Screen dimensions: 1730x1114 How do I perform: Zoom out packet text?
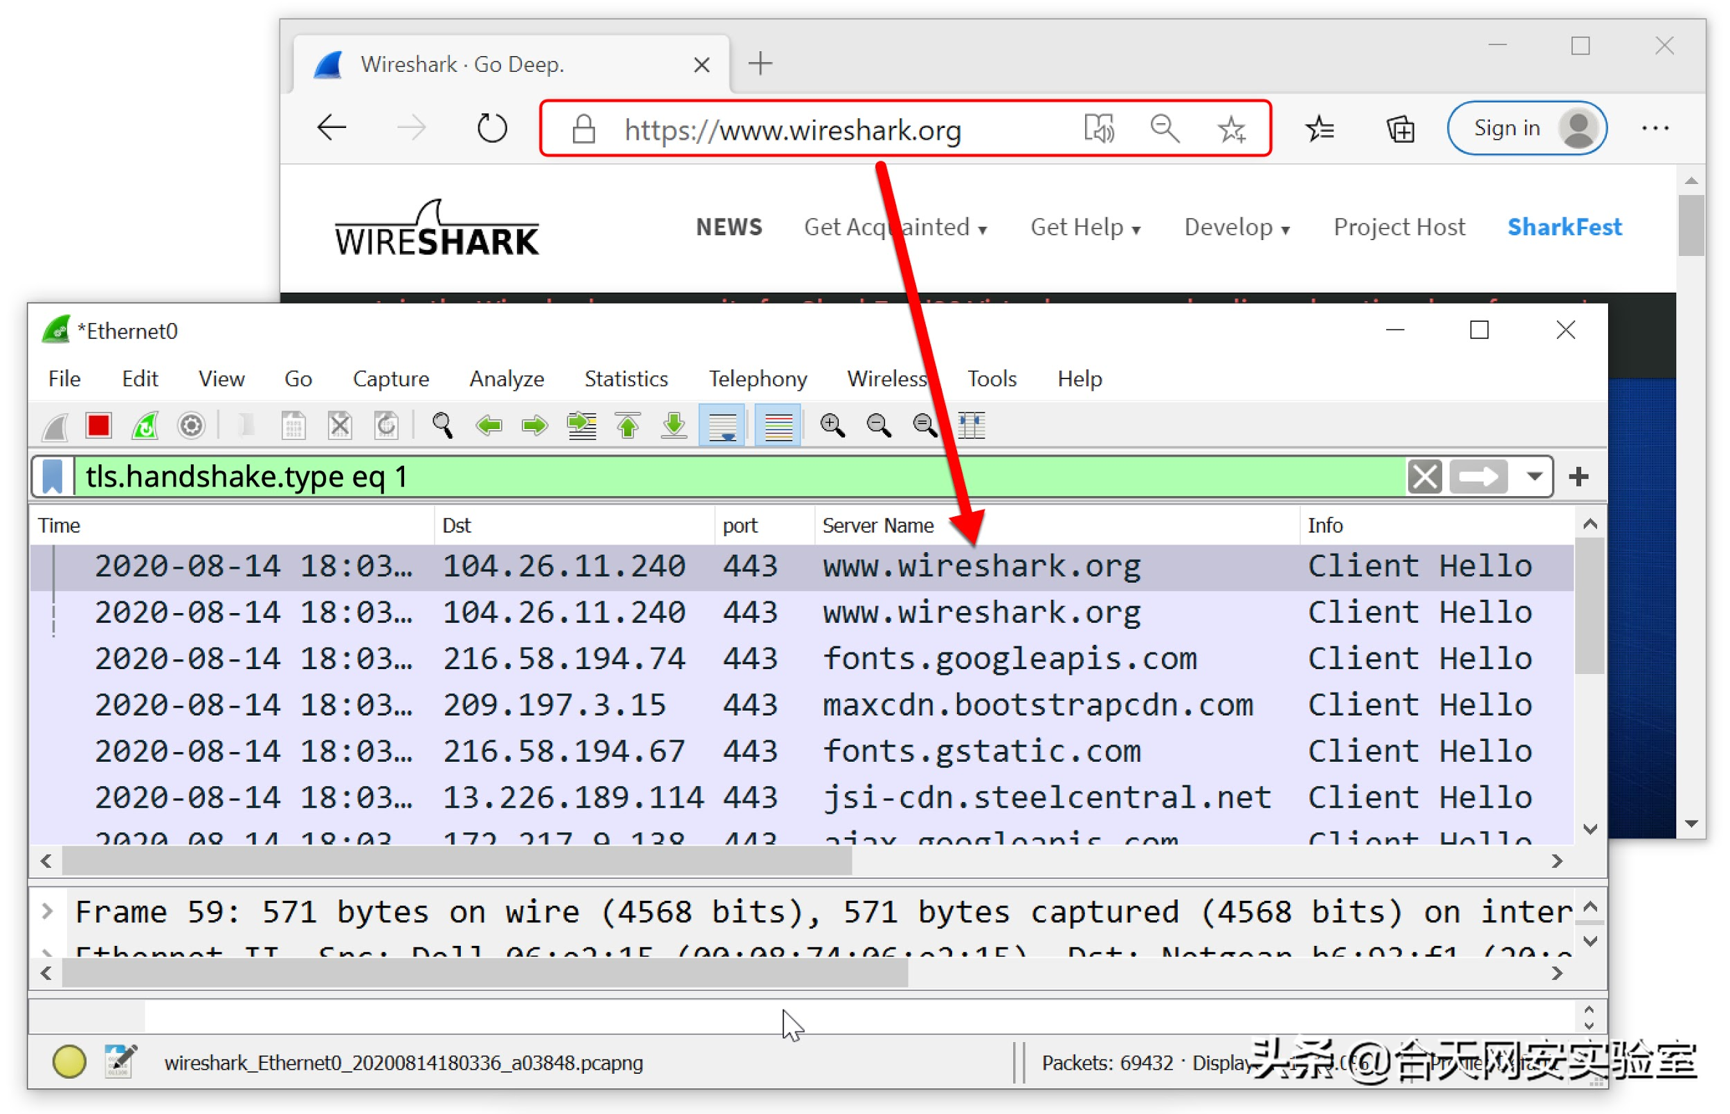tap(879, 426)
